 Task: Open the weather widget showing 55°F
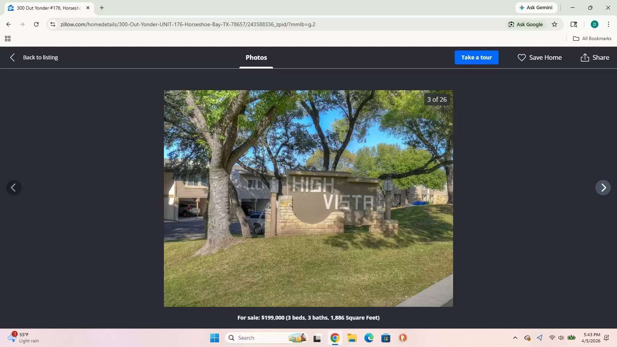tap(24, 338)
